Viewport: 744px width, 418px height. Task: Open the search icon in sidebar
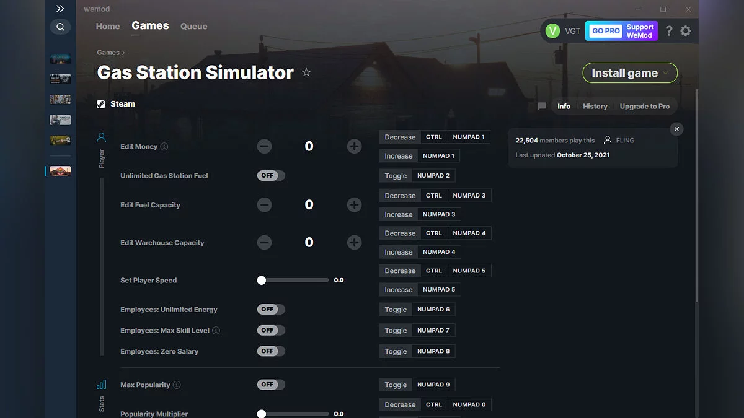pos(60,27)
